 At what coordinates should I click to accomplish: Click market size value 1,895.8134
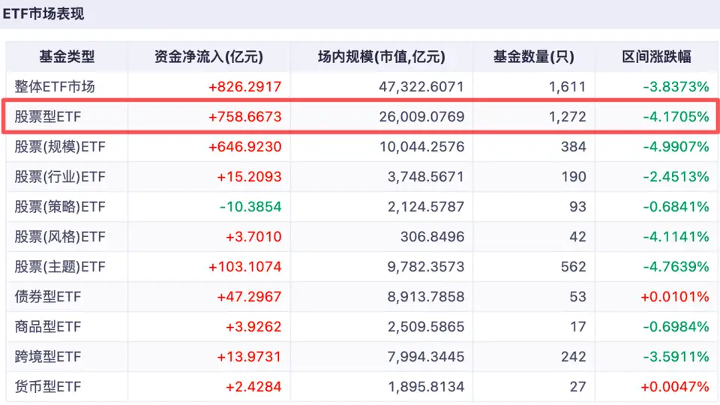click(x=426, y=387)
